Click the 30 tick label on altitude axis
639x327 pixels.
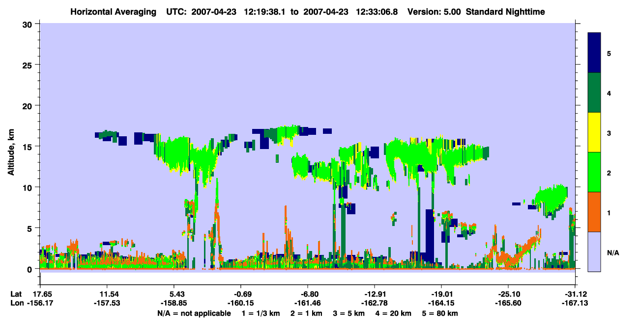click(x=28, y=24)
